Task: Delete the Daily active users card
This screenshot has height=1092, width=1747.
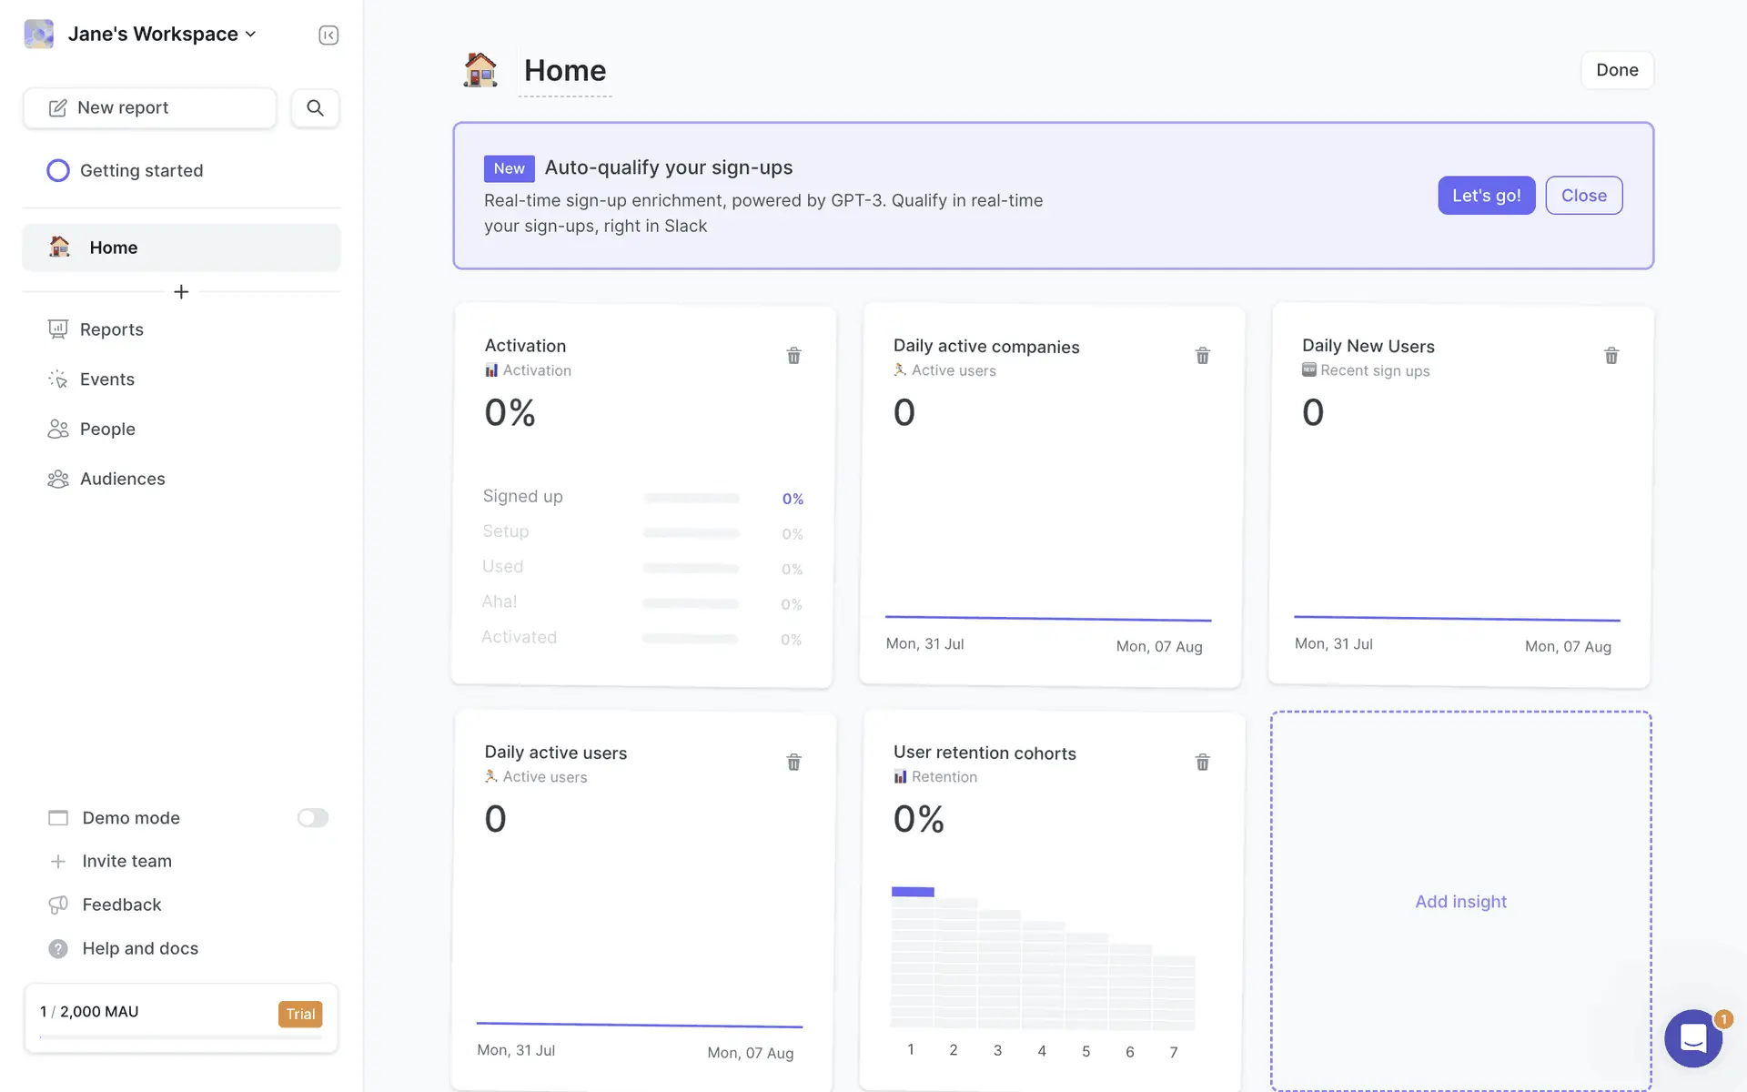Action: click(x=793, y=763)
